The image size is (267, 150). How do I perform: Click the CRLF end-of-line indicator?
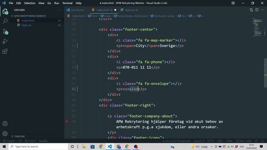220,141
